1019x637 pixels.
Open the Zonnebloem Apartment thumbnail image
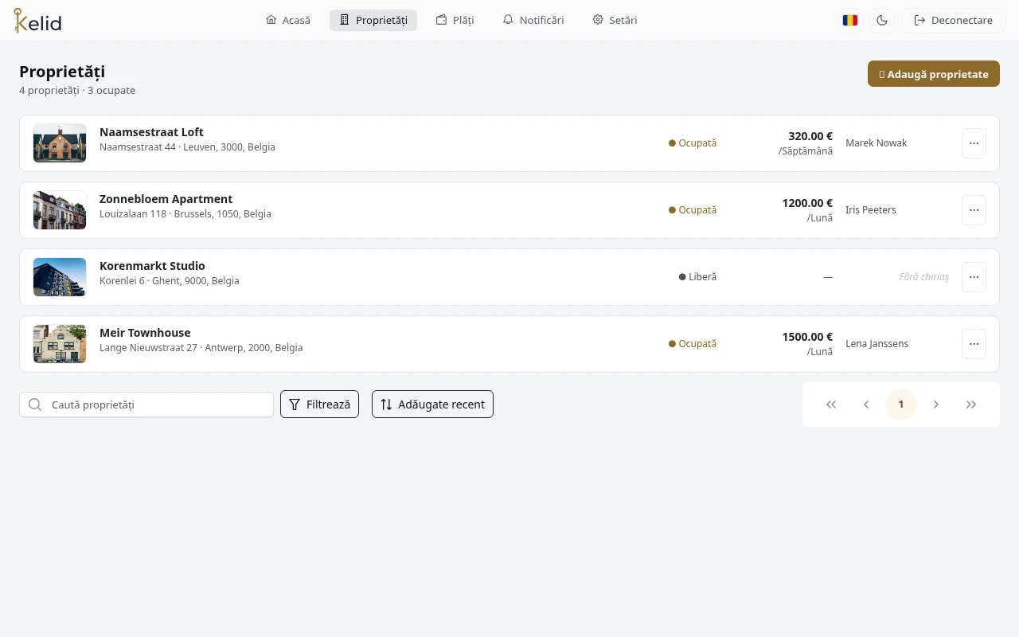point(60,210)
